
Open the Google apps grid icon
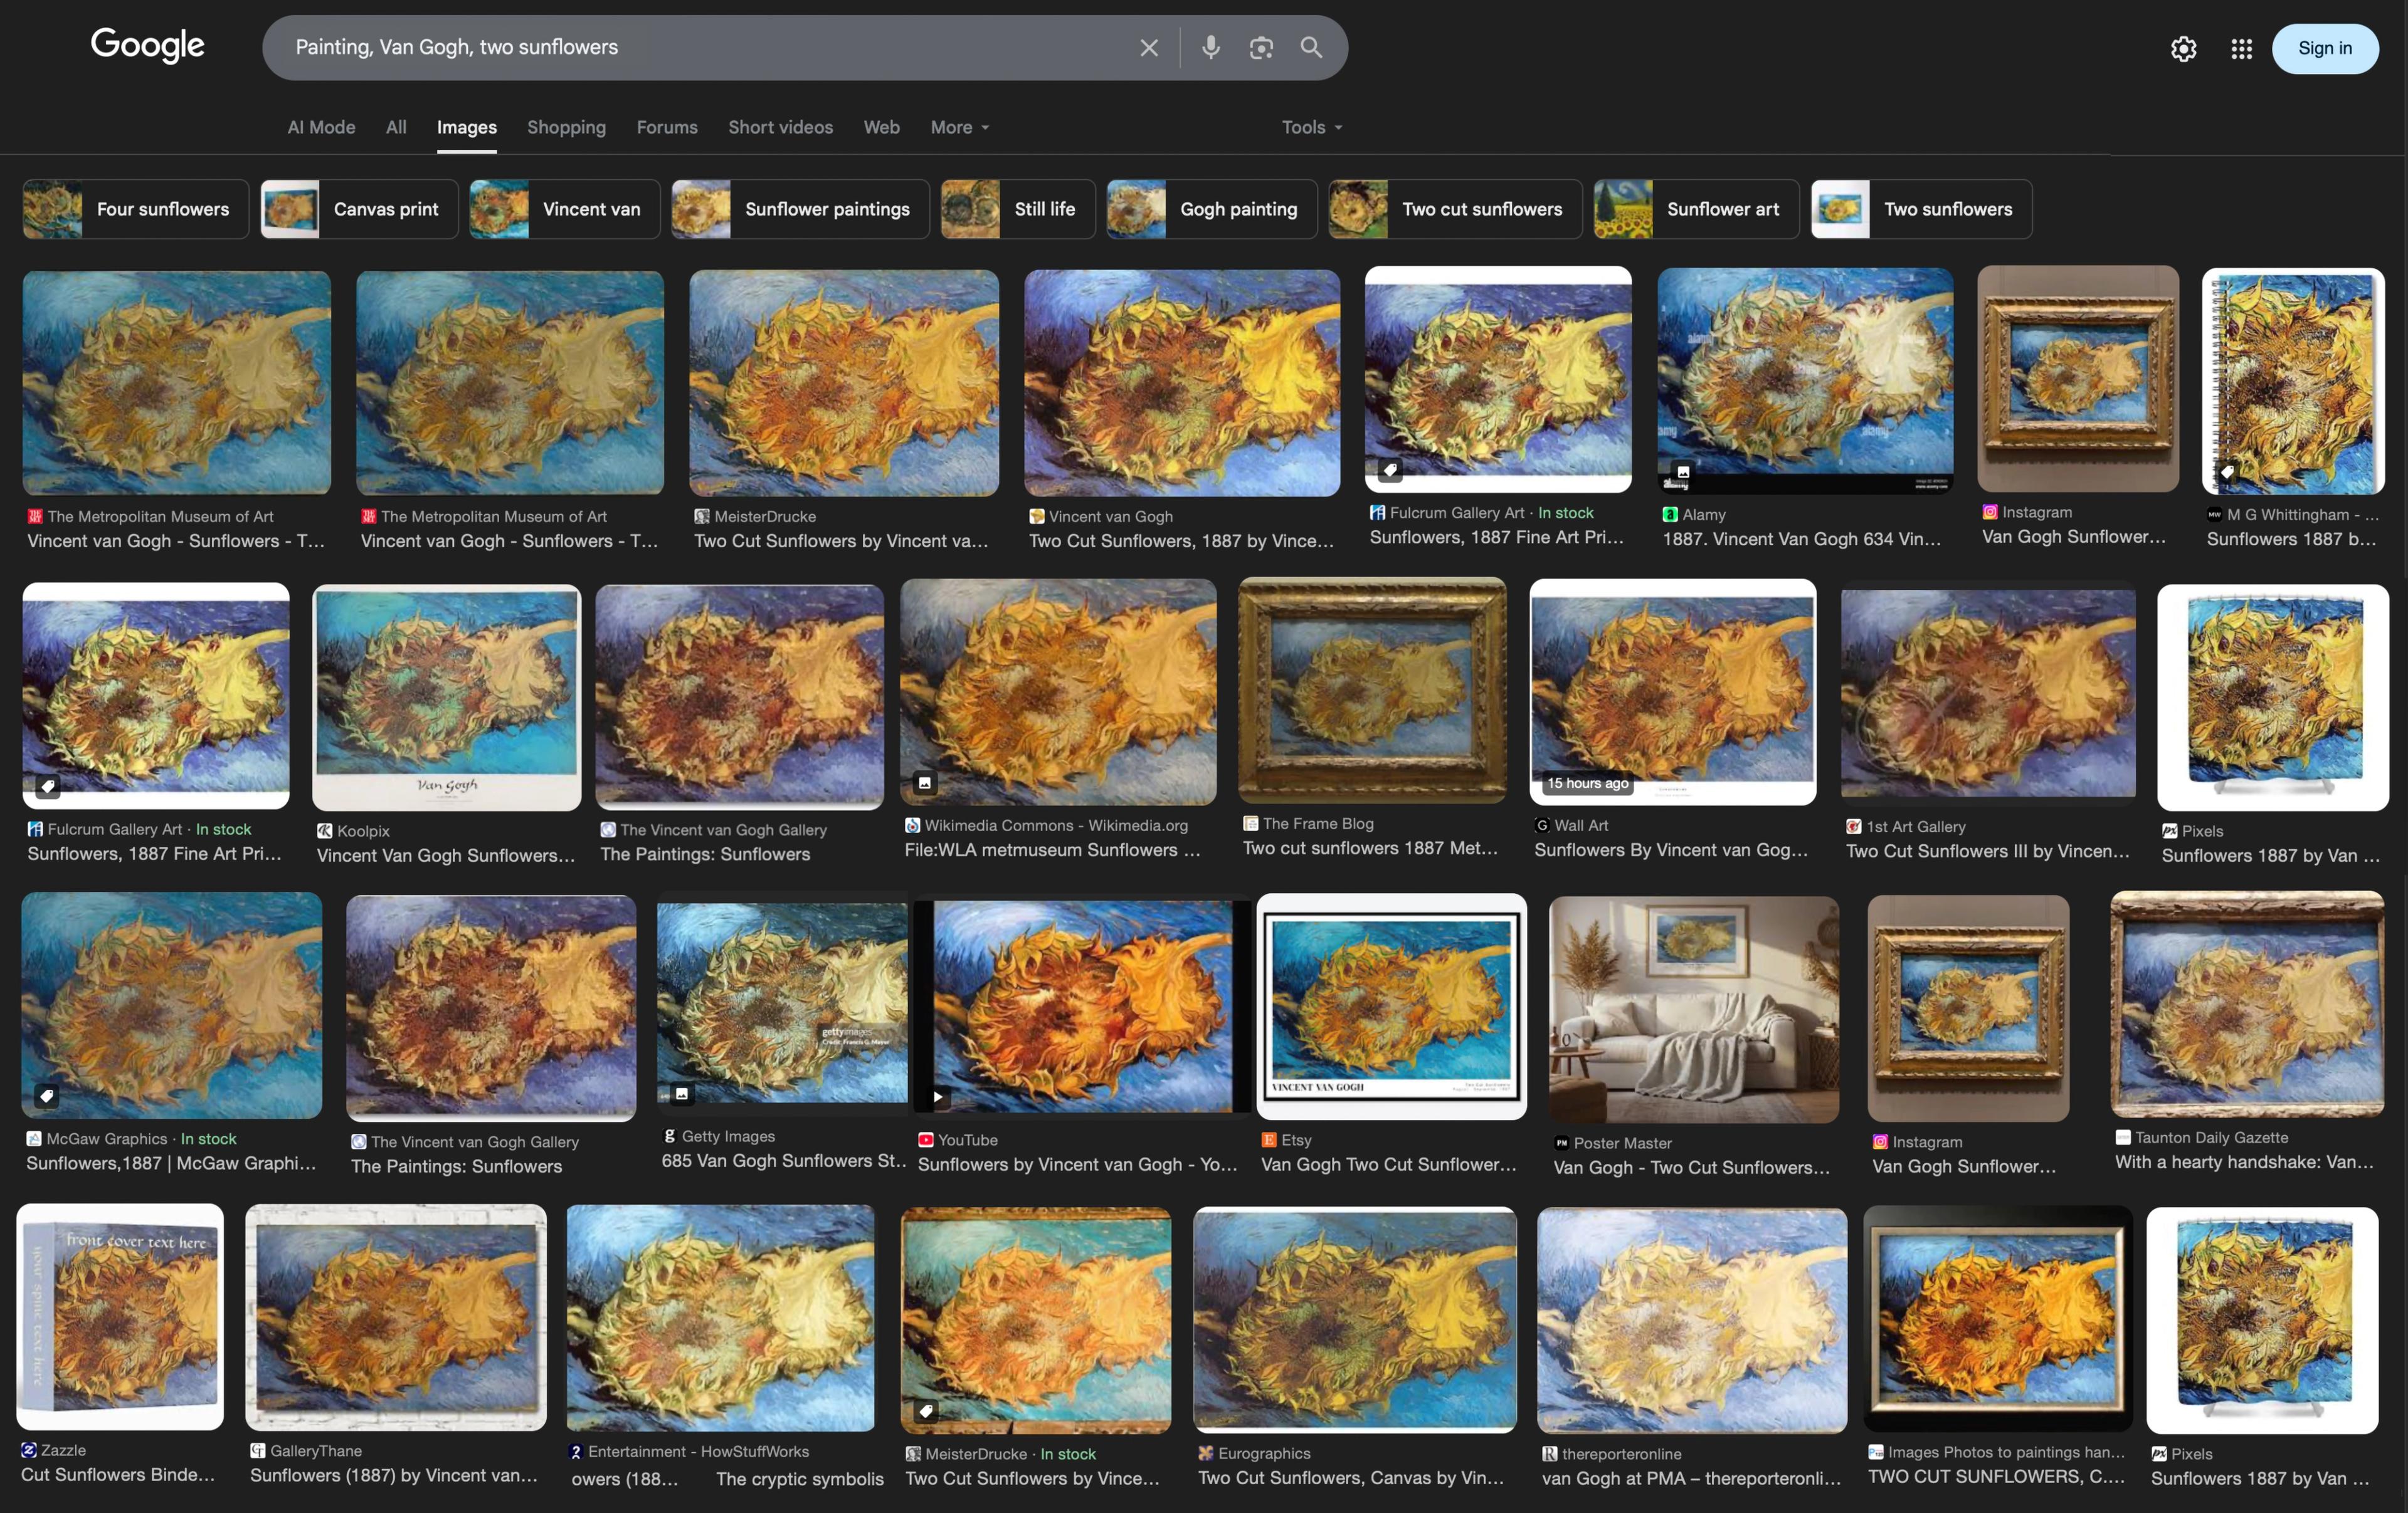coord(2241,48)
